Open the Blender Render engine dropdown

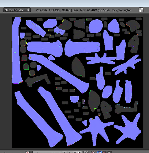tap(17, 10)
